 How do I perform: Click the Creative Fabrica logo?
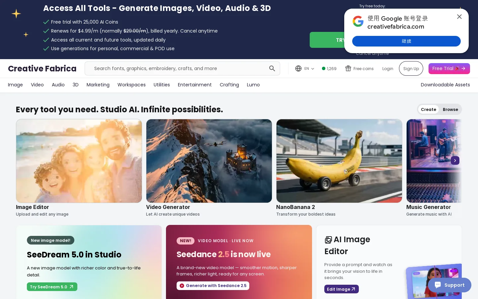click(x=42, y=68)
